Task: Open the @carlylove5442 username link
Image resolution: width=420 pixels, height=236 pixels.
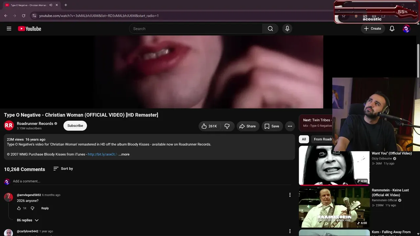Action: (28, 231)
